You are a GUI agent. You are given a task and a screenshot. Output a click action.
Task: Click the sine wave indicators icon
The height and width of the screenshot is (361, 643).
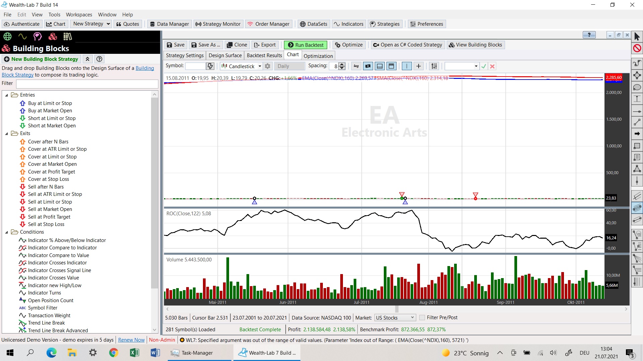point(22,36)
